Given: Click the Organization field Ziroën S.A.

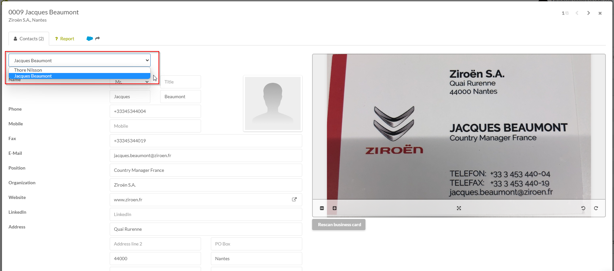Looking at the screenshot, I should pos(206,185).
